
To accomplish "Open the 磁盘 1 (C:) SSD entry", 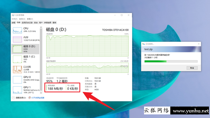I will 26,59.
